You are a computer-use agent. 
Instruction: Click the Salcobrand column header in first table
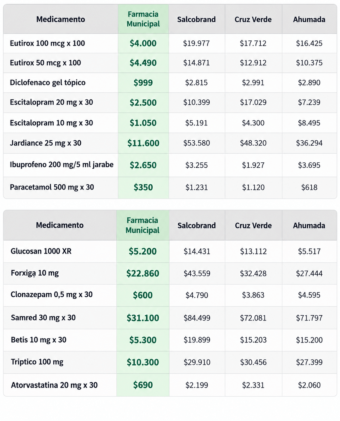[196, 20]
